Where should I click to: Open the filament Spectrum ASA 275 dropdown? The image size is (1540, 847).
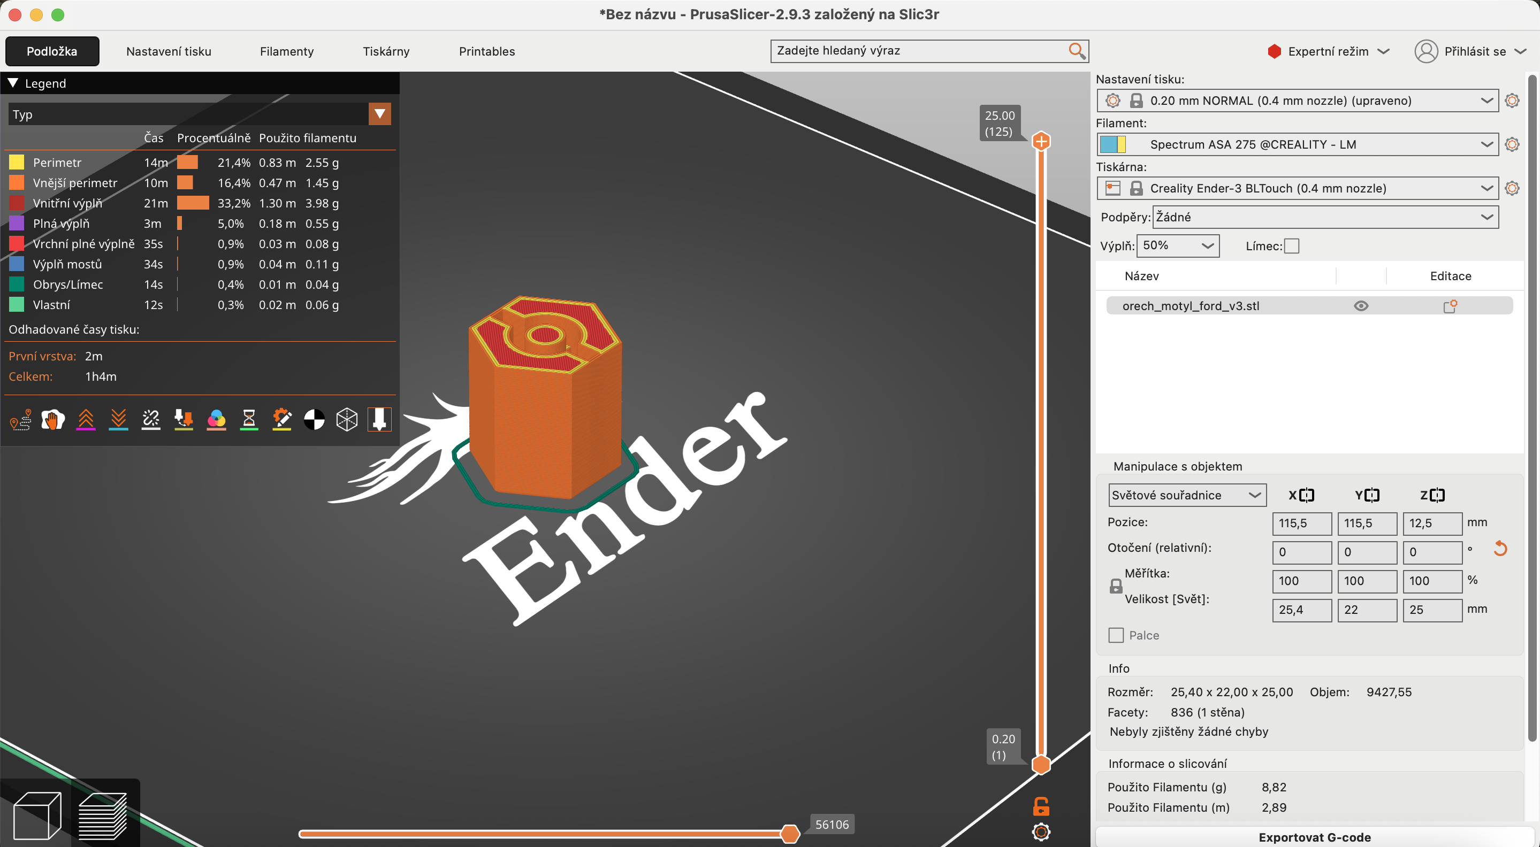coord(1297,144)
